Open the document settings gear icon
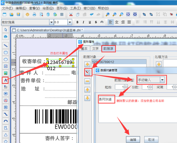The image size is (177, 143). pyautogui.click(x=27, y=14)
